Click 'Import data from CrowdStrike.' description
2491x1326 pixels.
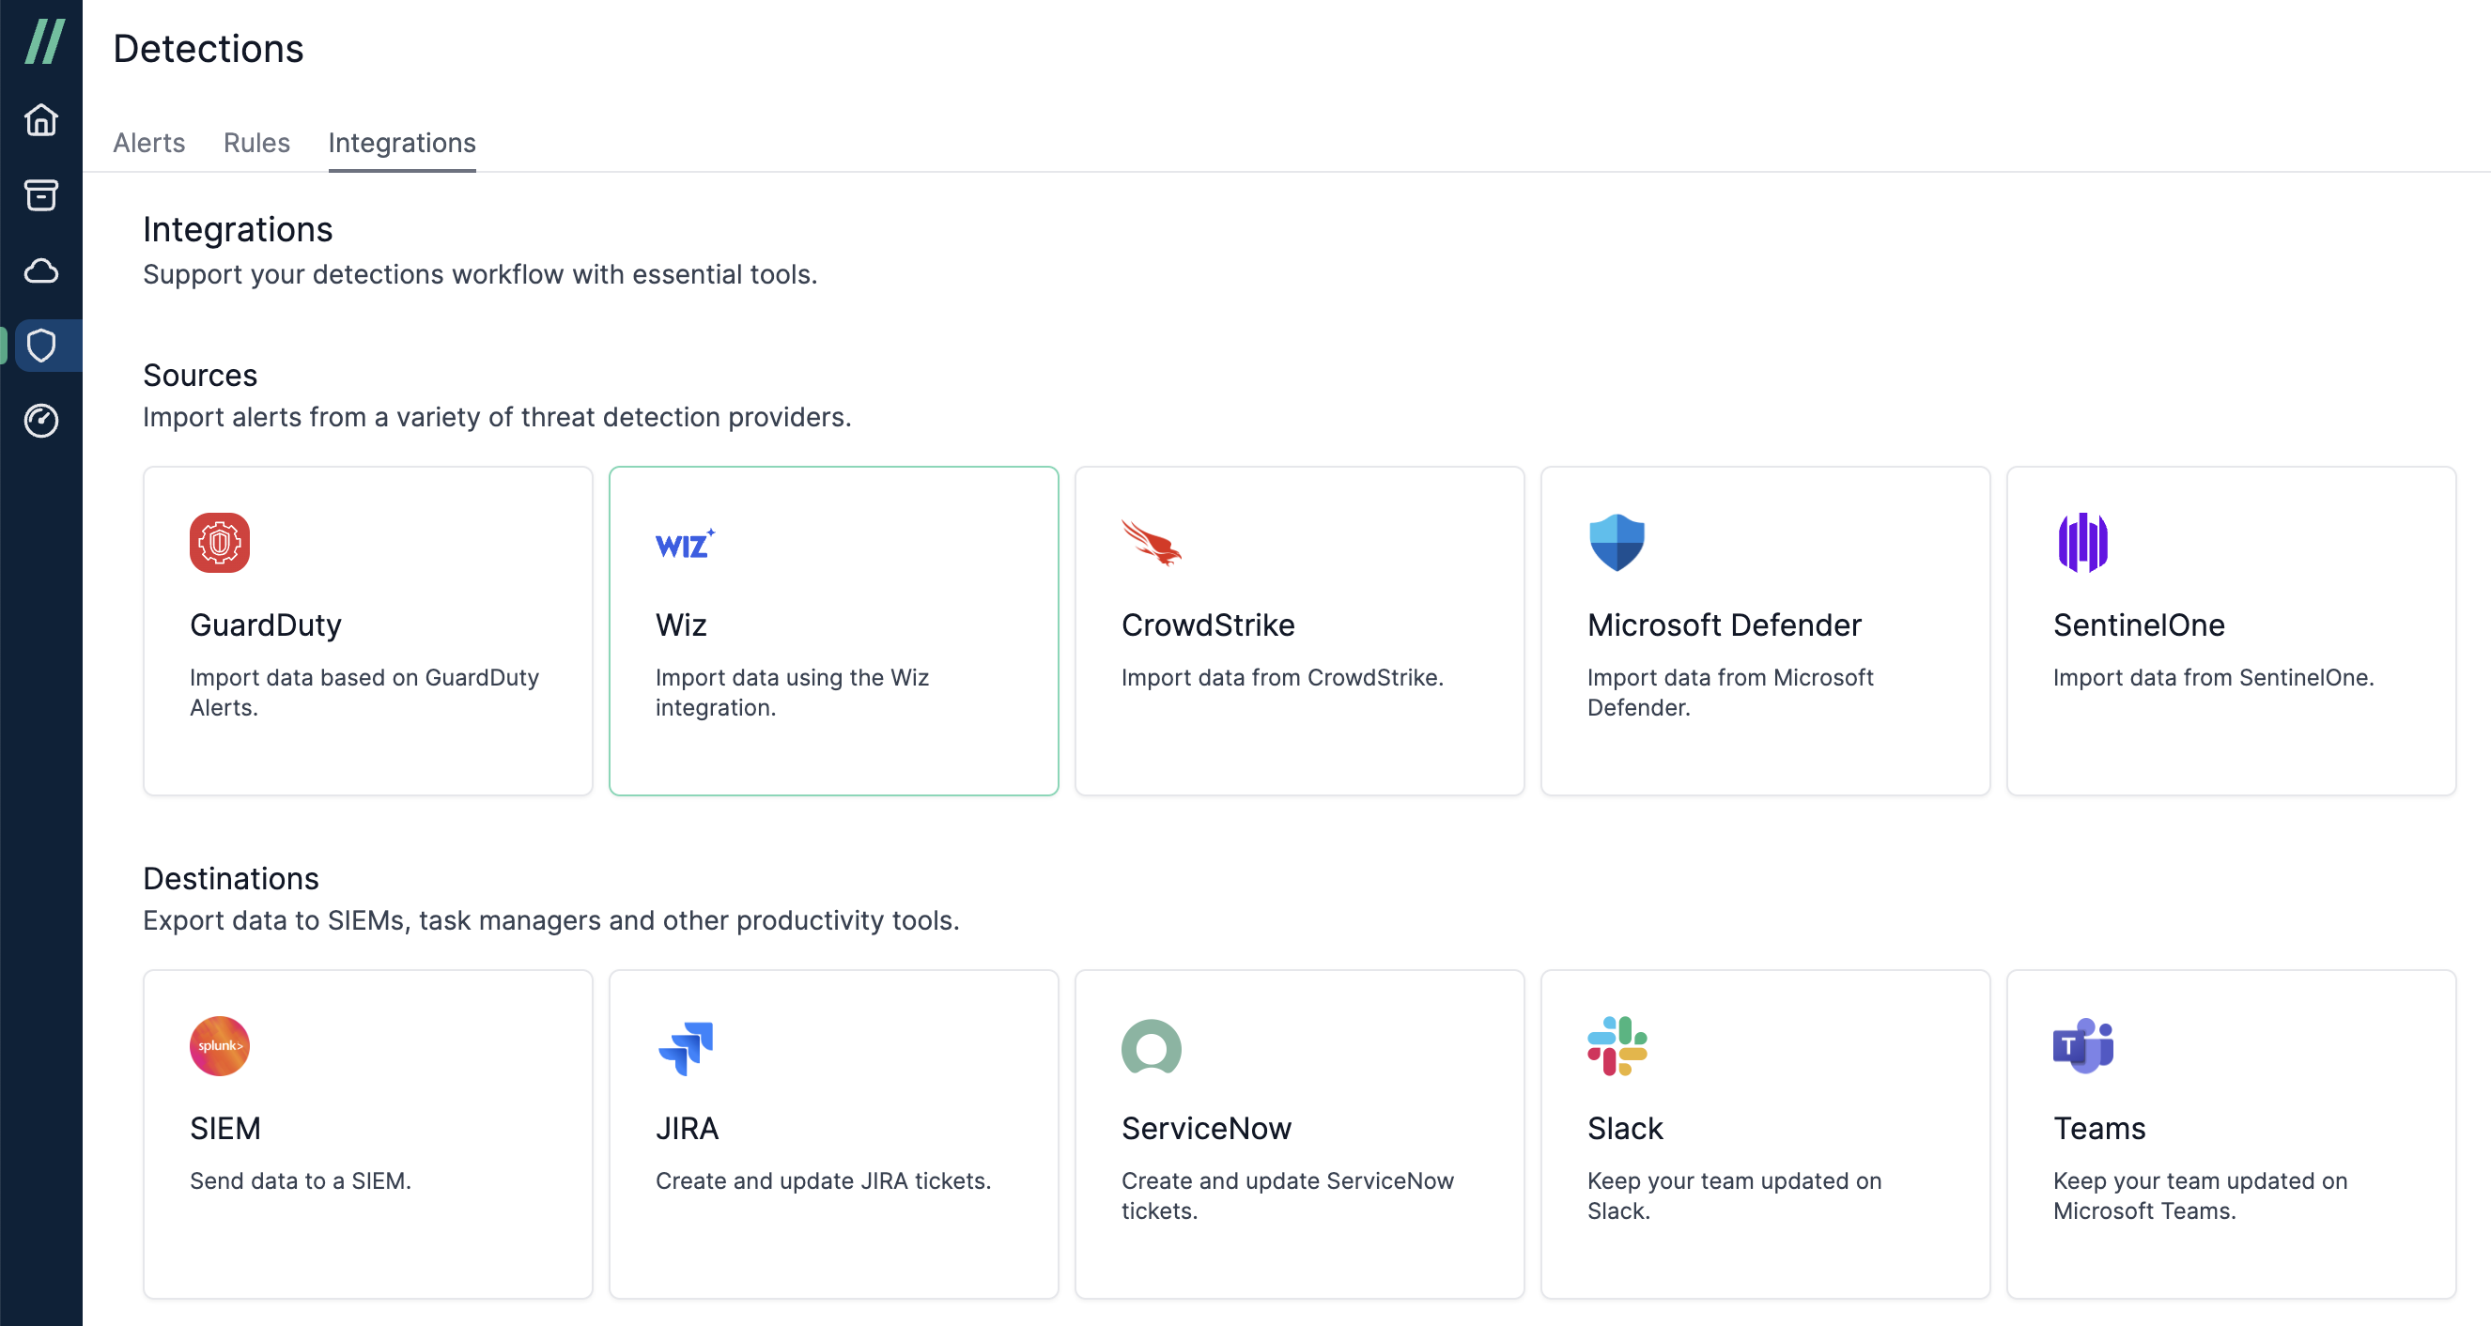1282,677
